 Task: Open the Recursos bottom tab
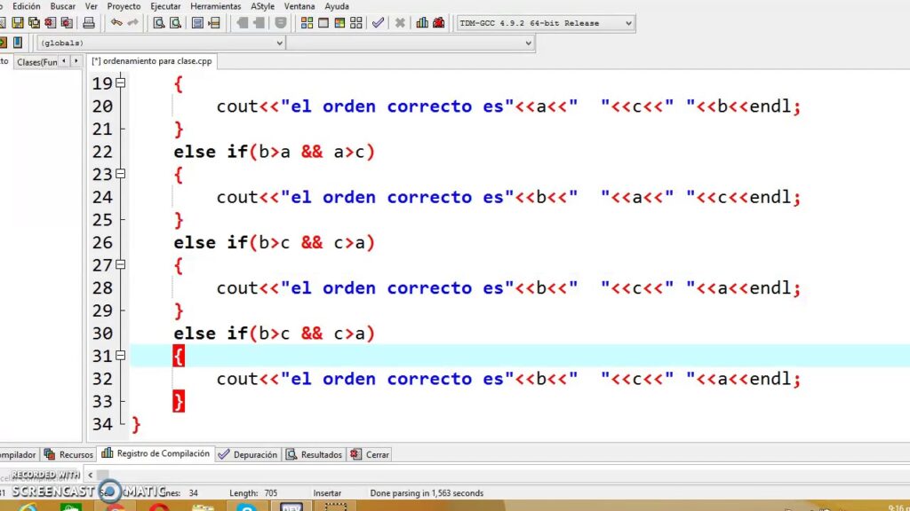pos(69,455)
